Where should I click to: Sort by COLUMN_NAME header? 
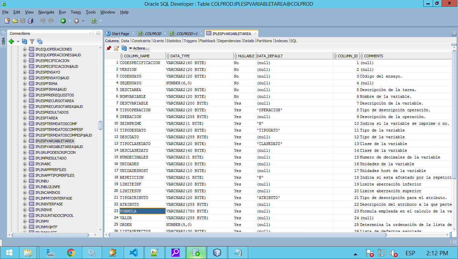tap(142, 56)
